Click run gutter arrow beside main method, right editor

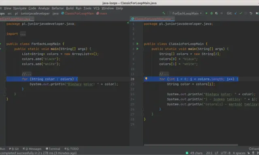[x=138, y=49]
